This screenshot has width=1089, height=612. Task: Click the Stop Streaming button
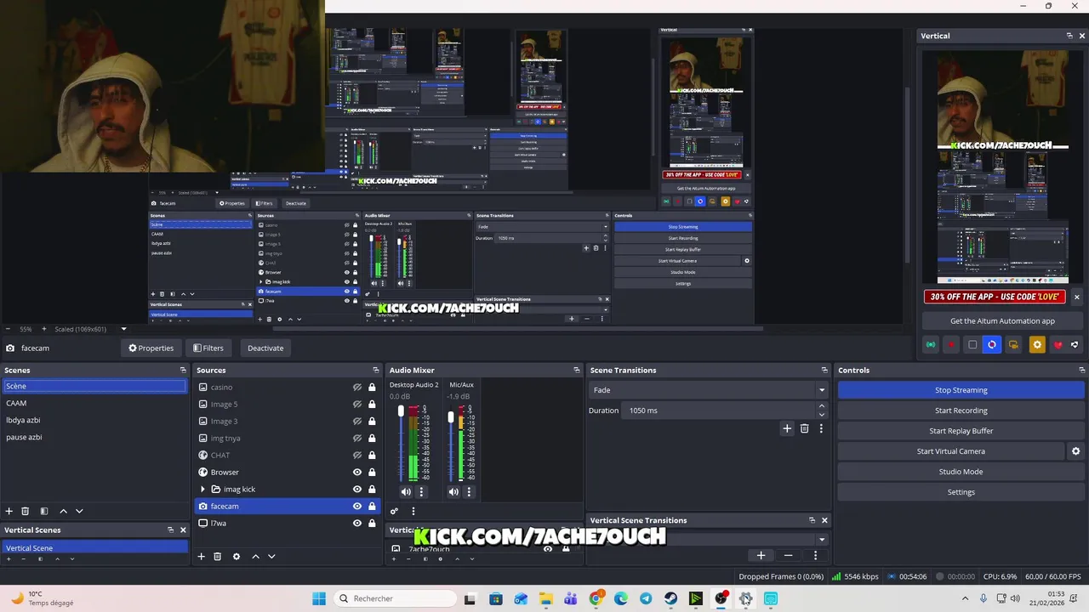[961, 390]
